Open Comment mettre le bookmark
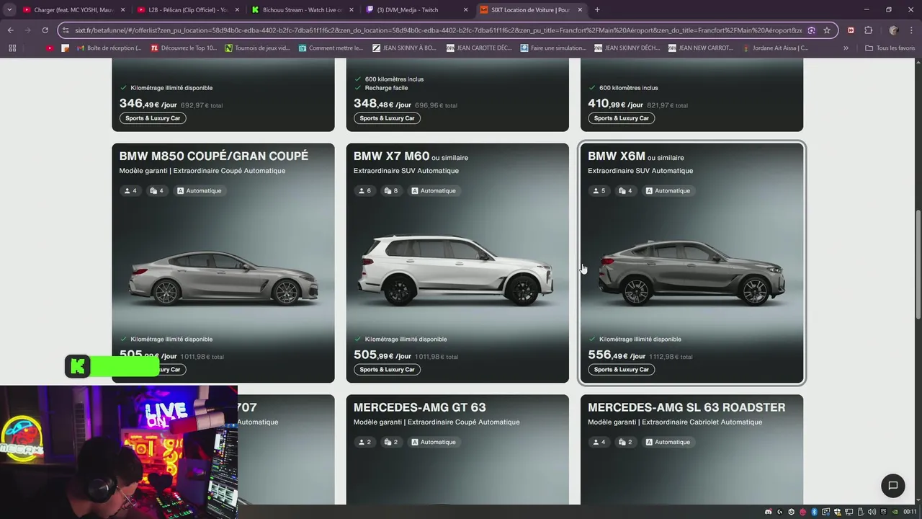 (x=331, y=48)
